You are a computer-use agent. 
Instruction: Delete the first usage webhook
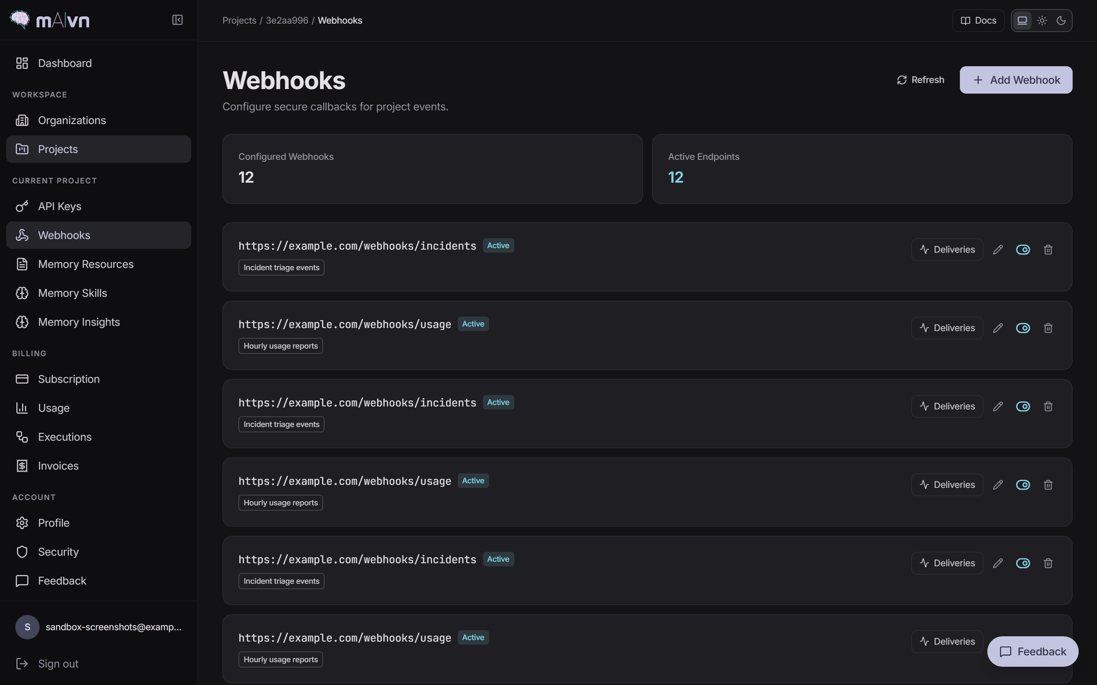[1048, 328]
